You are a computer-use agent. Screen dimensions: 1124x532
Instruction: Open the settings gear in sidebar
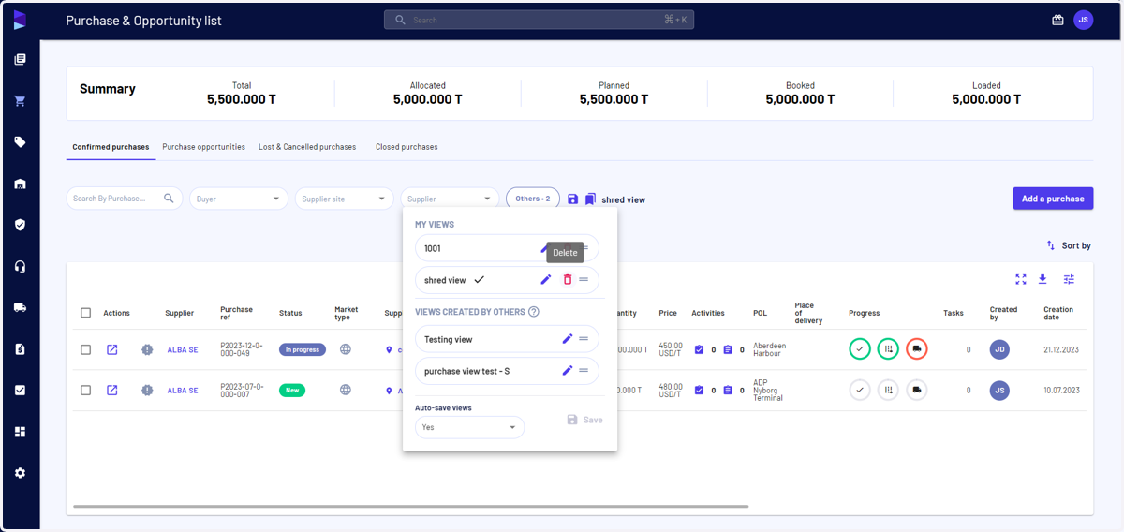tap(20, 473)
